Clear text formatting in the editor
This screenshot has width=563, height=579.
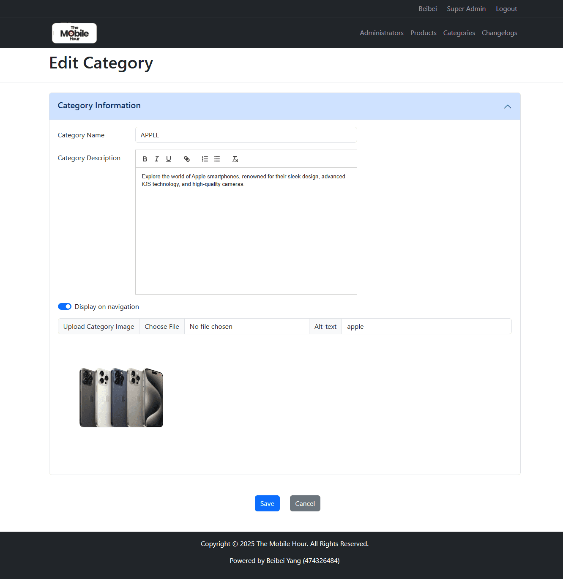pyautogui.click(x=235, y=159)
